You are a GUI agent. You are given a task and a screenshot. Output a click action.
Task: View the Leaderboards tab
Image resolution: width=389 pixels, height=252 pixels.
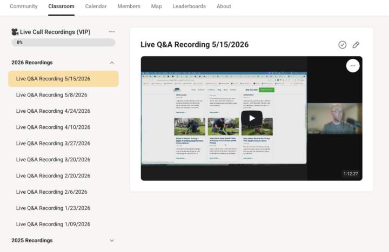point(189,6)
